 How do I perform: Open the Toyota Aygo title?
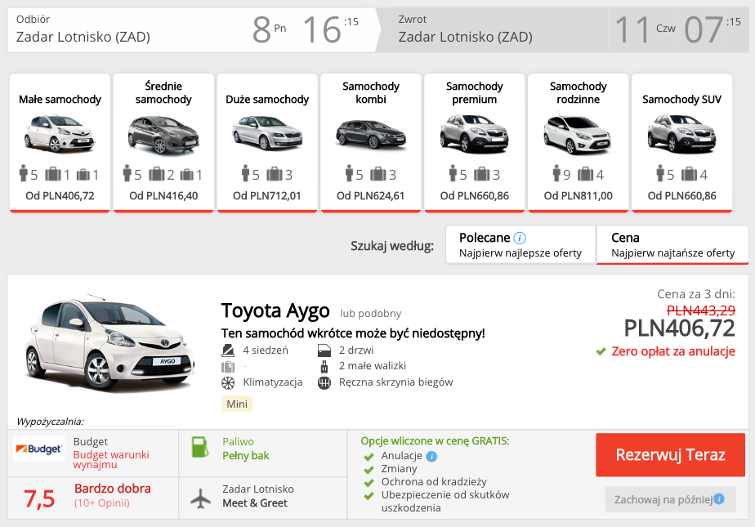click(x=275, y=311)
